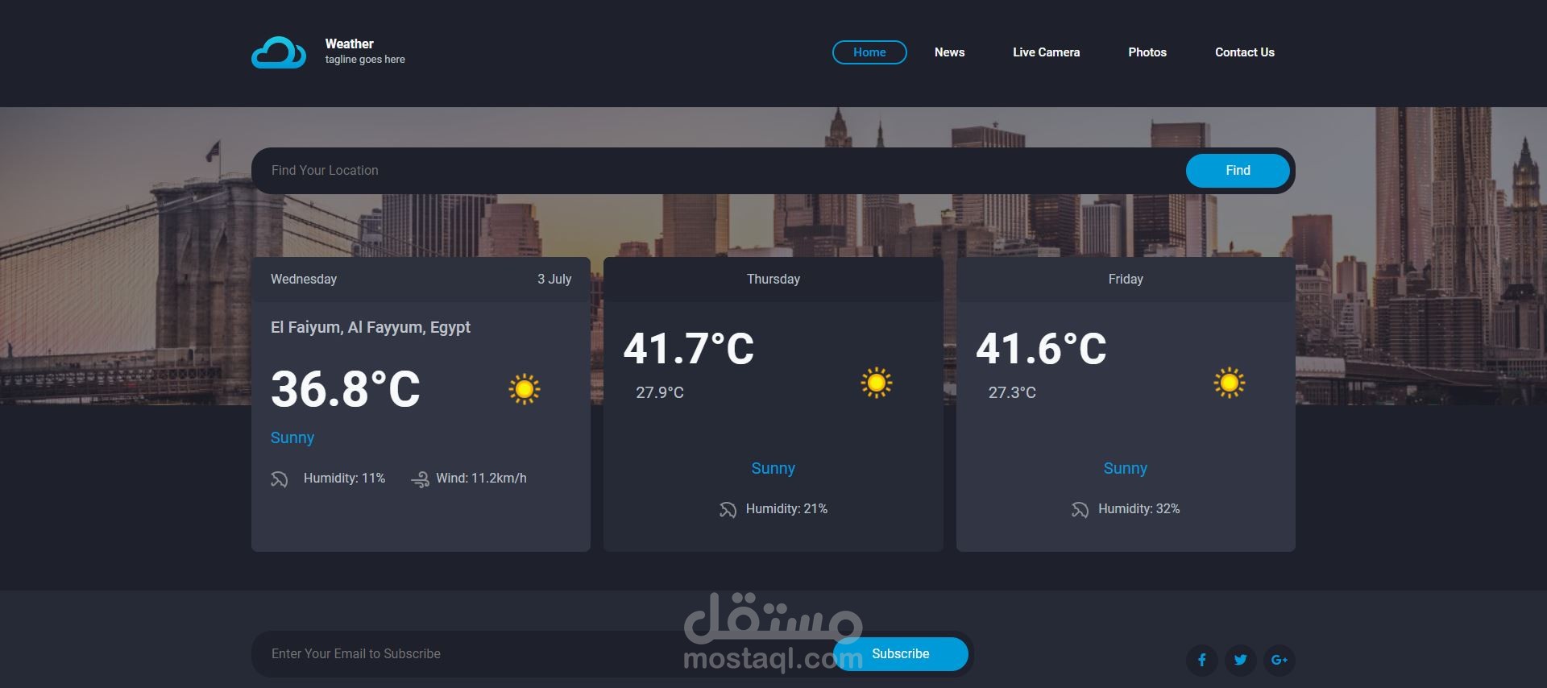The width and height of the screenshot is (1547, 688).
Task: Click the Humidity: 11% text
Action: [x=344, y=479]
